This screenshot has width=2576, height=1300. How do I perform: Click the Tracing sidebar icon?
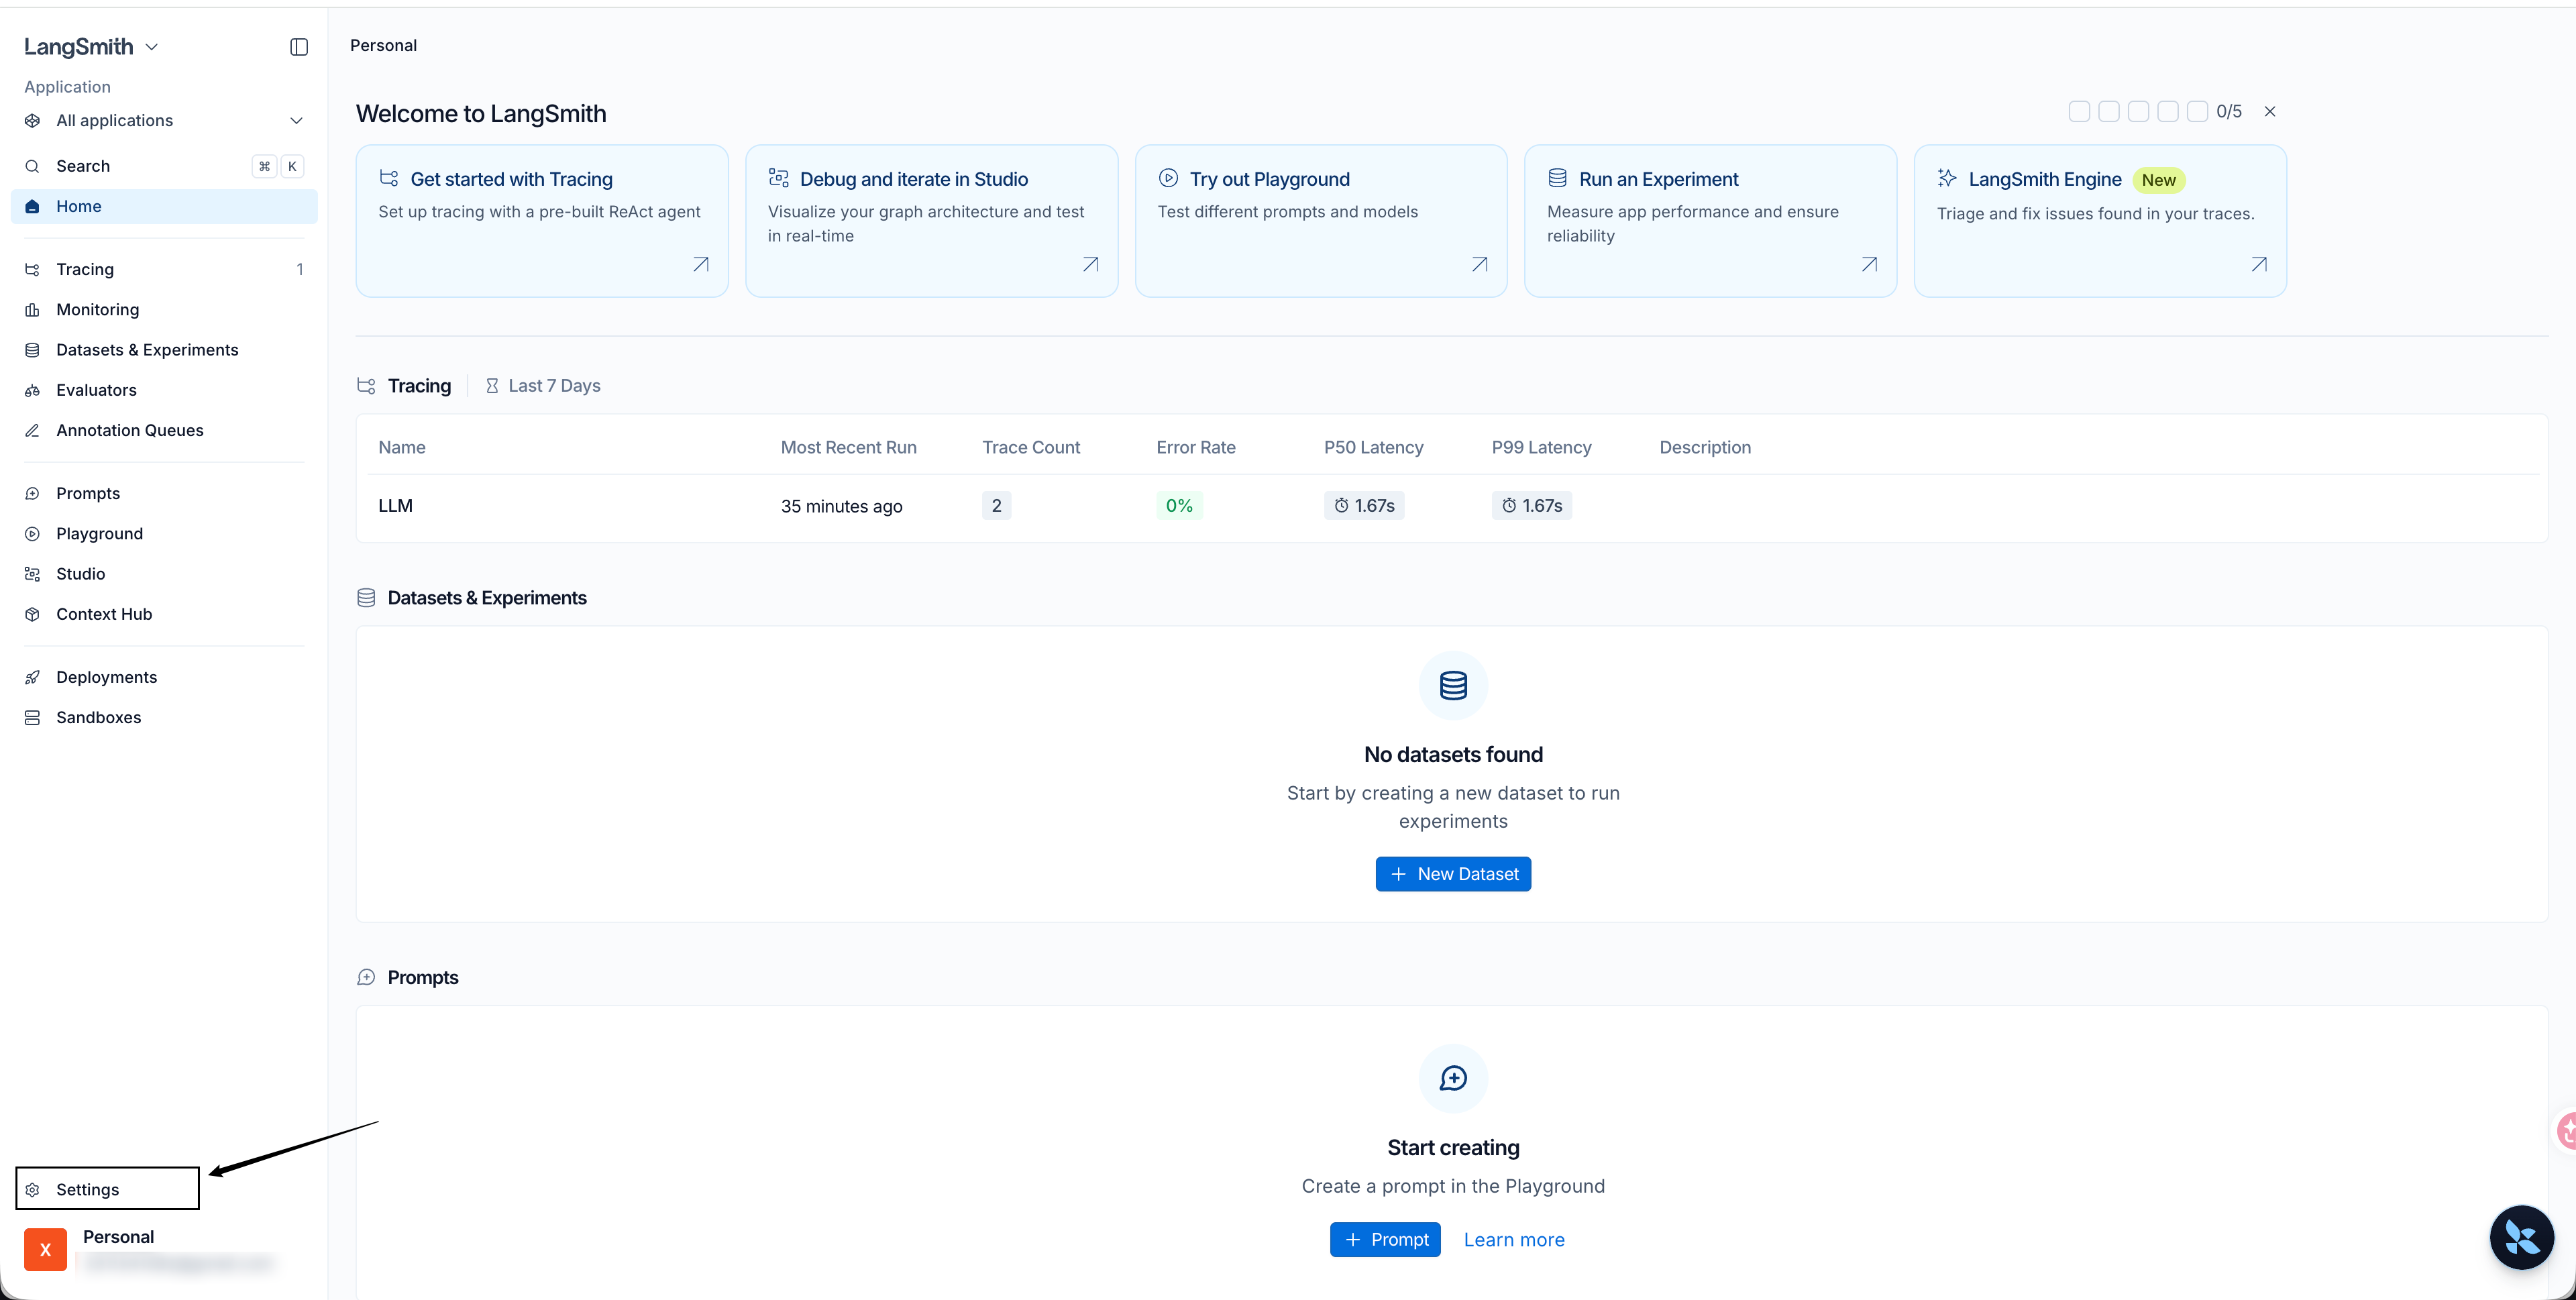click(32, 269)
